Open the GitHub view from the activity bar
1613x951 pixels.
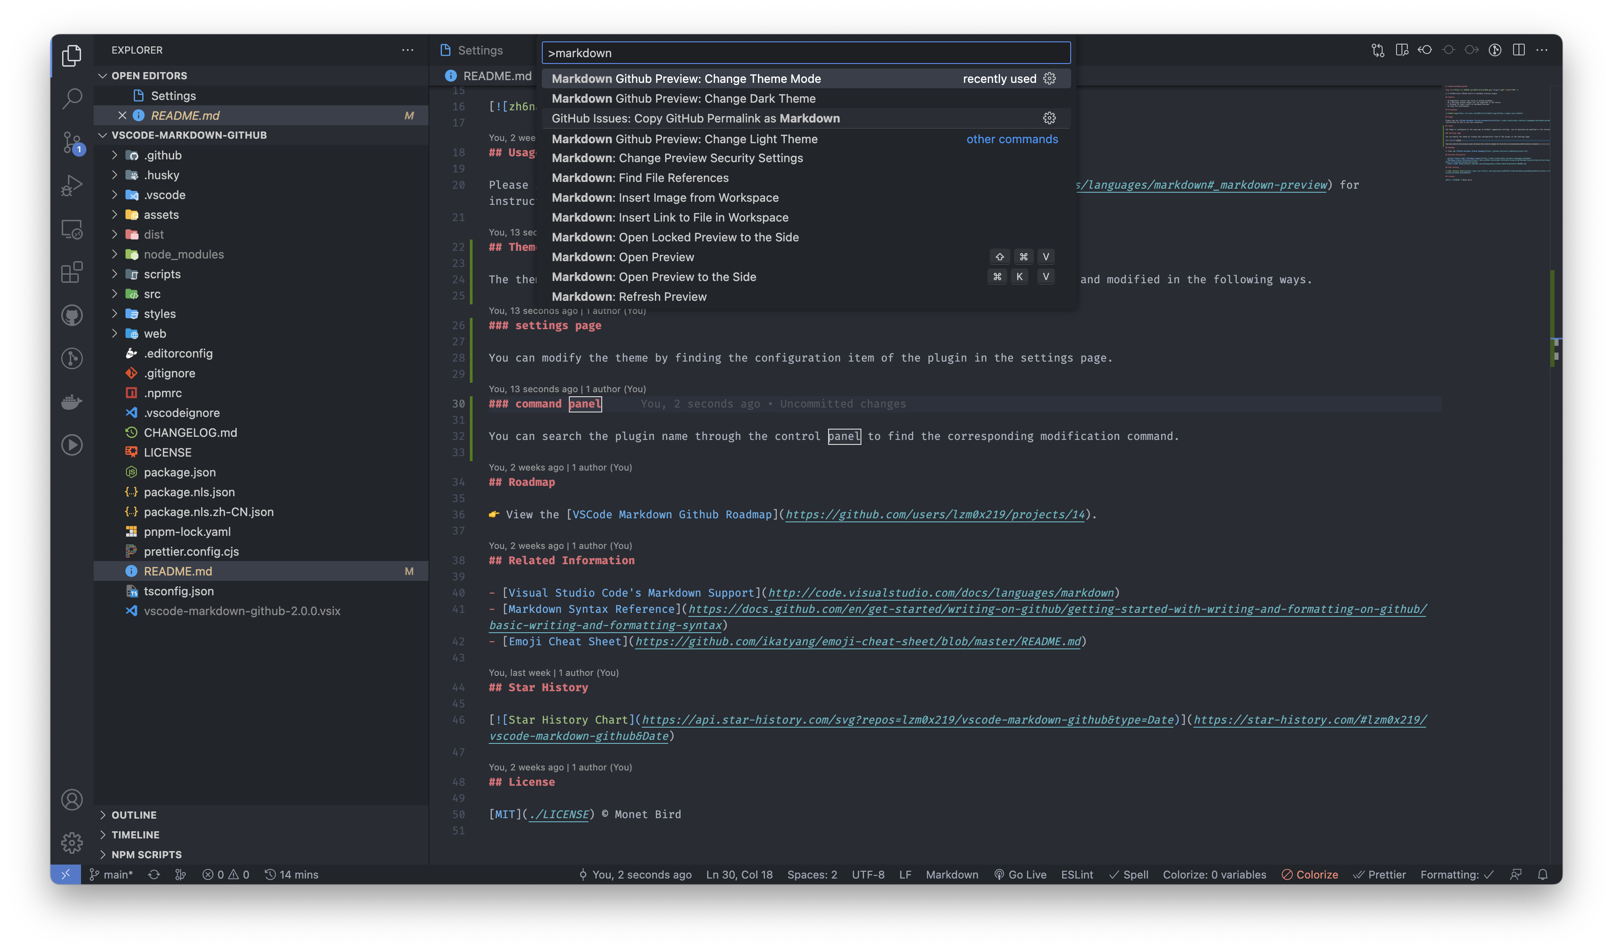[72, 315]
